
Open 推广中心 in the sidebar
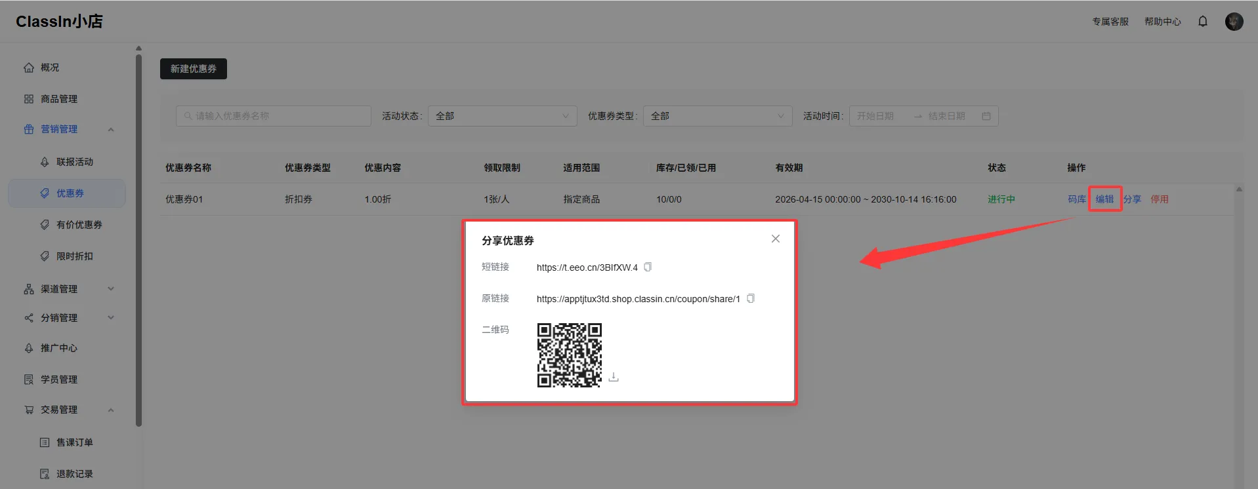pyautogui.click(x=59, y=348)
